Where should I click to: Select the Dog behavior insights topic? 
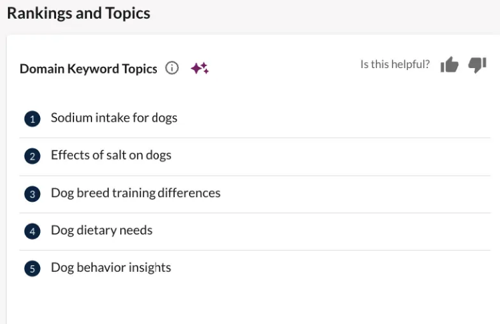click(x=111, y=268)
